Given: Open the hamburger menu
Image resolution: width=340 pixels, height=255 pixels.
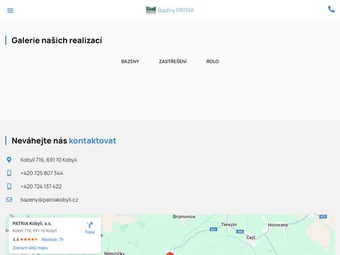Looking at the screenshot, I should (10, 11).
